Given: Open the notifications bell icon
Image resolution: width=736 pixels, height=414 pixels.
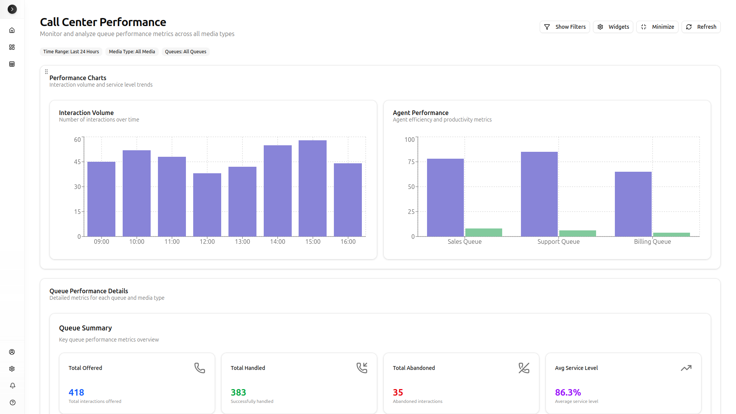Looking at the screenshot, I should tap(12, 386).
